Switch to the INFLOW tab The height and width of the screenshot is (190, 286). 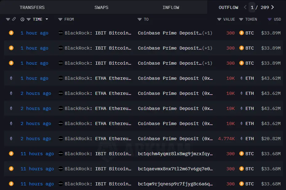coord(171,7)
